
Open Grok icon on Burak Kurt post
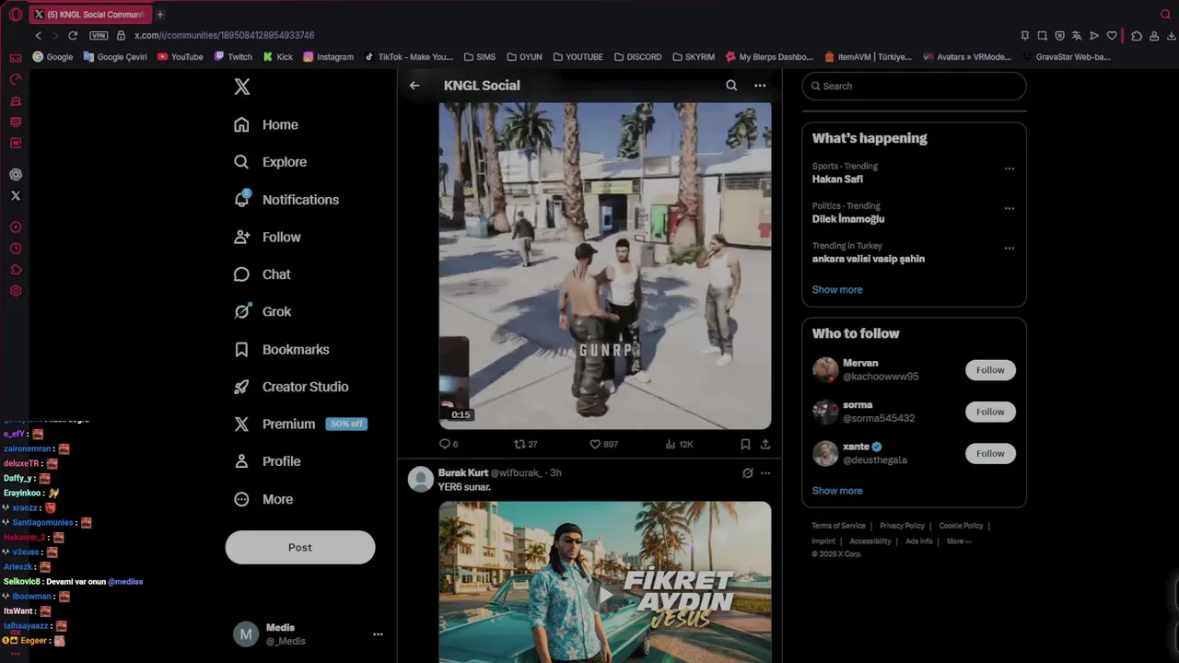[748, 473]
